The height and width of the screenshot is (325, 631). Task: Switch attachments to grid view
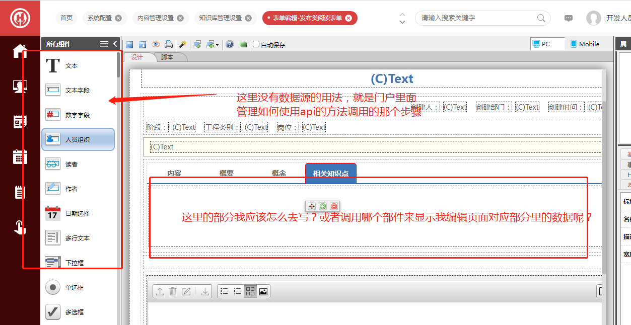250,291
